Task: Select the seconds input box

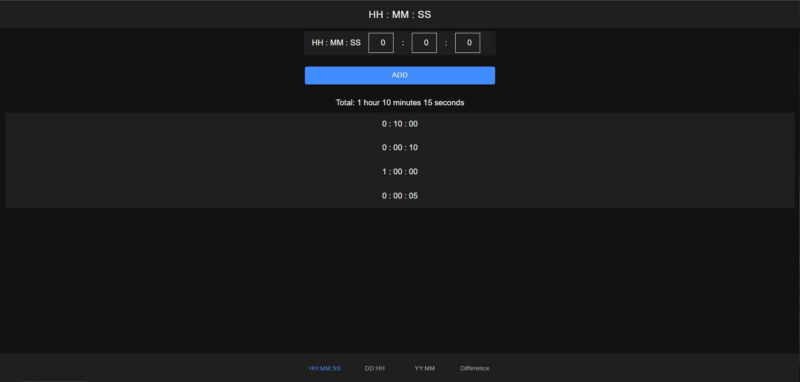Action: [467, 43]
